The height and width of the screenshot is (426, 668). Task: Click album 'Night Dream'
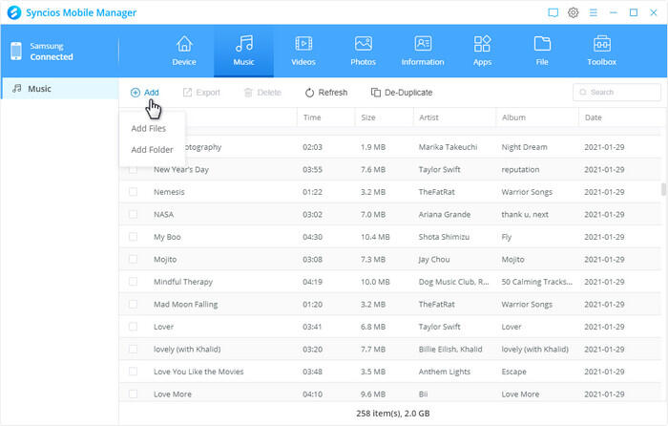[x=525, y=147]
